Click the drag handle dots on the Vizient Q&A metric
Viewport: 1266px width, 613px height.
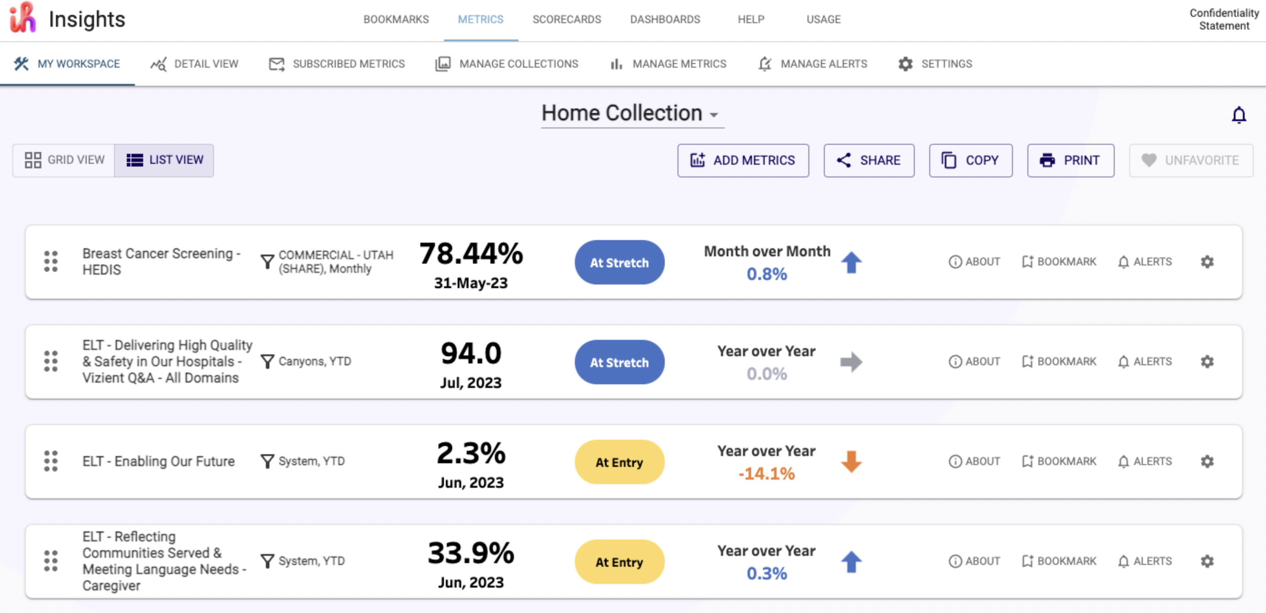click(x=50, y=362)
